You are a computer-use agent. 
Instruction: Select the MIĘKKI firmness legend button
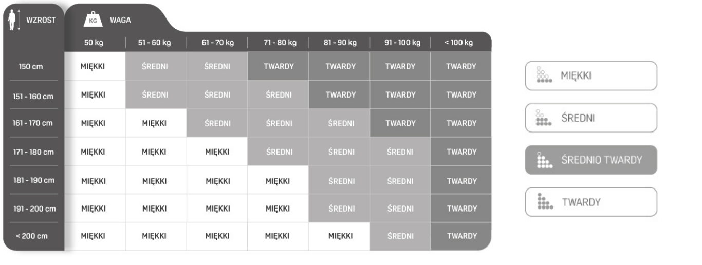click(591, 76)
